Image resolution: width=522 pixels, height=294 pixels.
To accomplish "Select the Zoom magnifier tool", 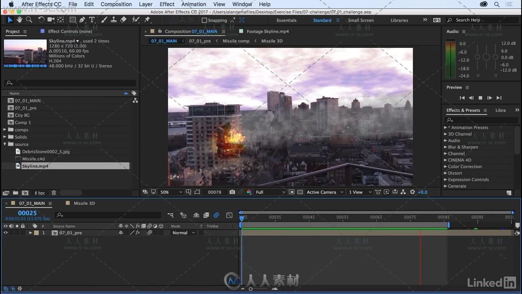I will coord(29,20).
